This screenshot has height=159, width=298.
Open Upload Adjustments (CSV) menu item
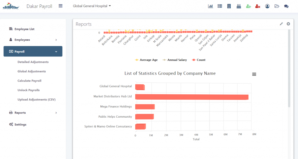(36, 100)
